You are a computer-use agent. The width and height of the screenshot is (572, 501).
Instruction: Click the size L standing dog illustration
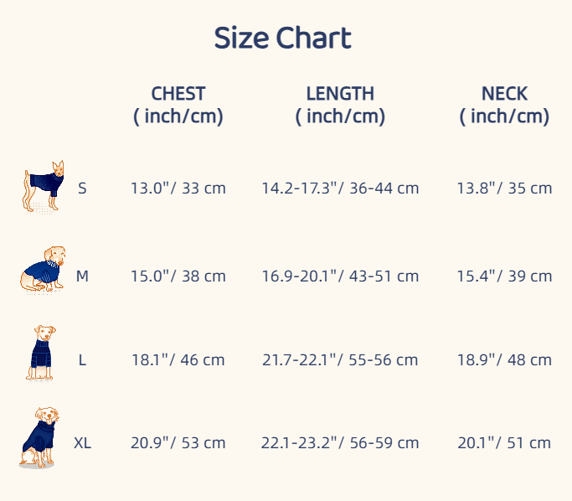(x=40, y=354)
